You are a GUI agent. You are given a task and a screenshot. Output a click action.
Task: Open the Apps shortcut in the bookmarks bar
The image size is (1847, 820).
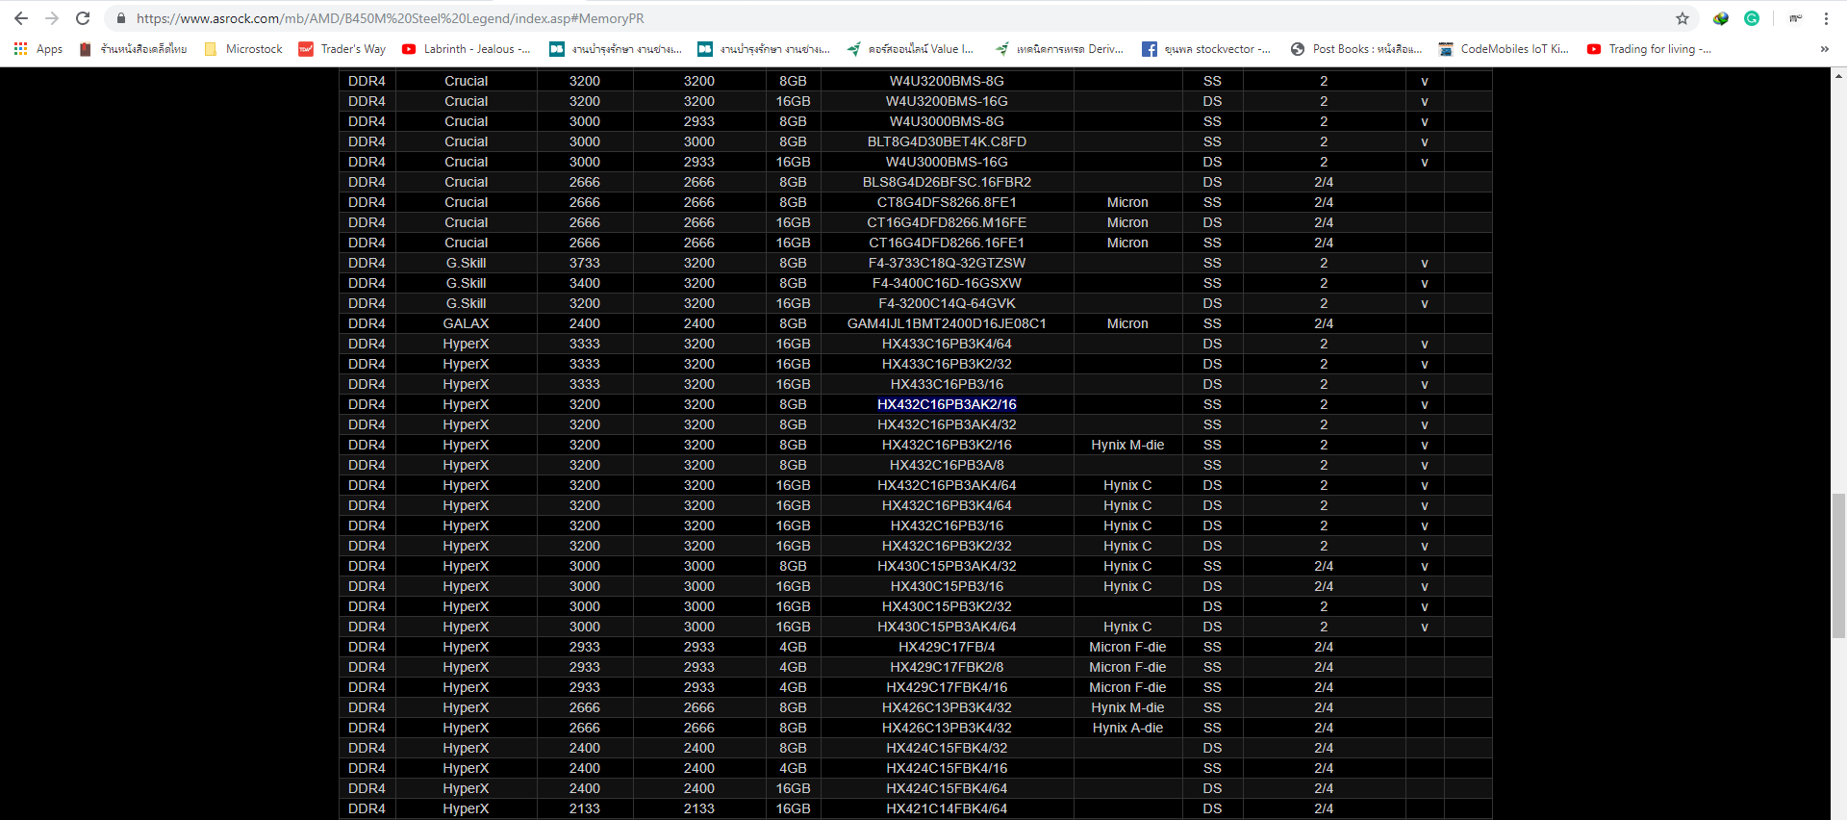[x=38, y=49]
